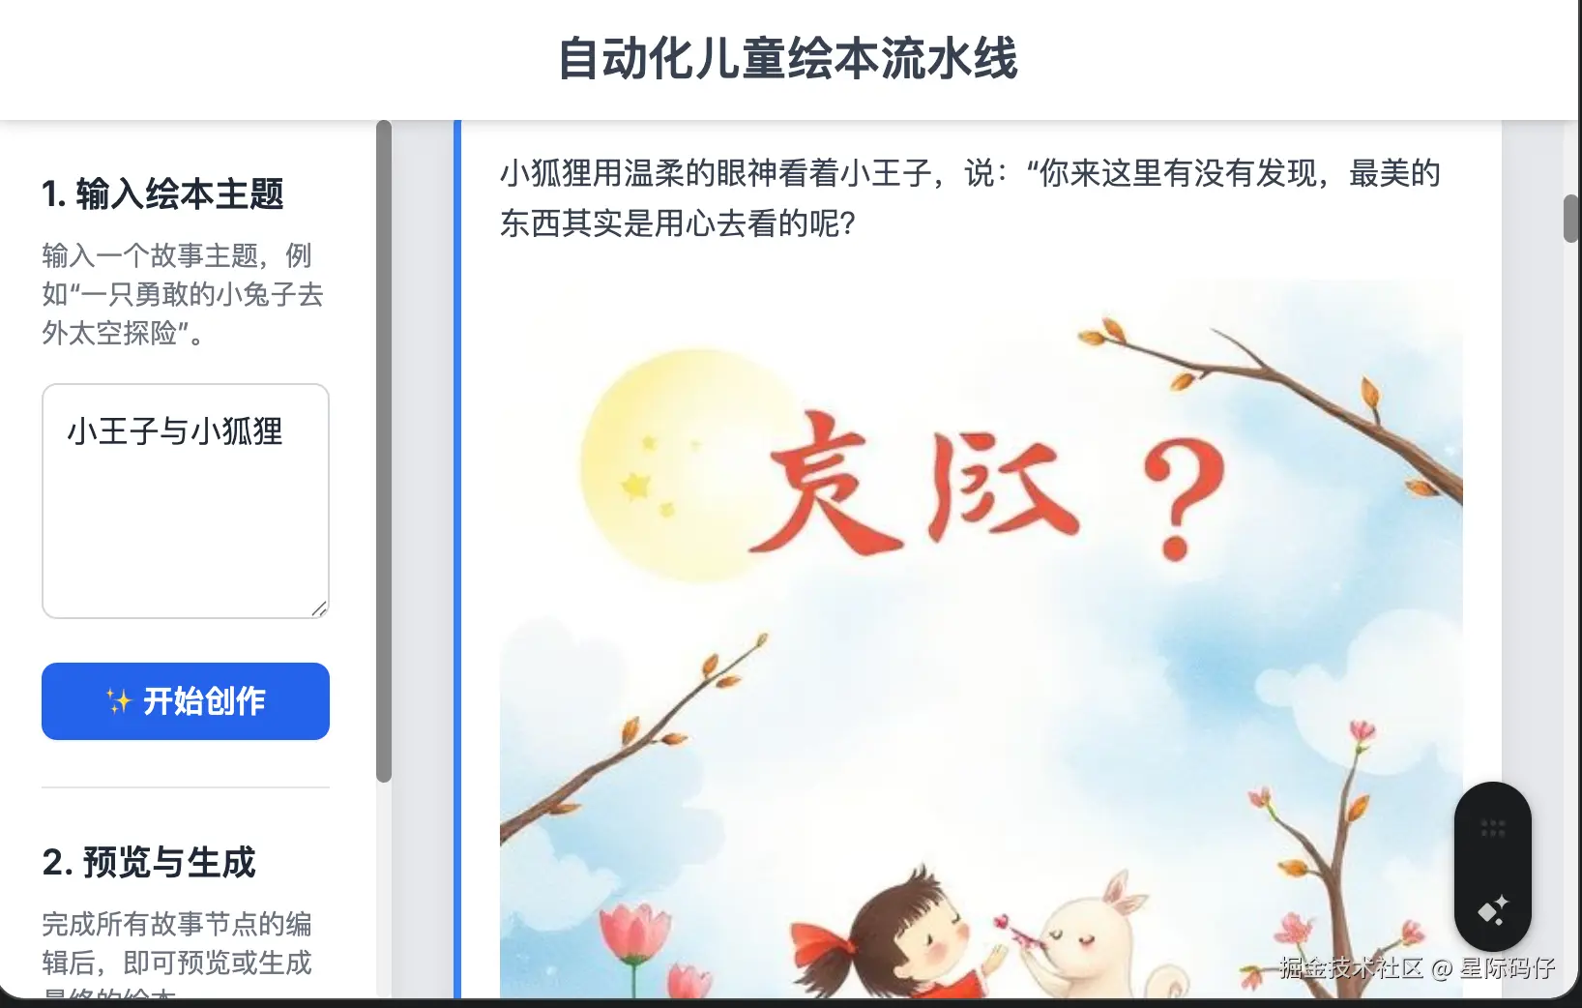
Task: Click the textarea resize handle corner
Action: [x=319, y=608]
